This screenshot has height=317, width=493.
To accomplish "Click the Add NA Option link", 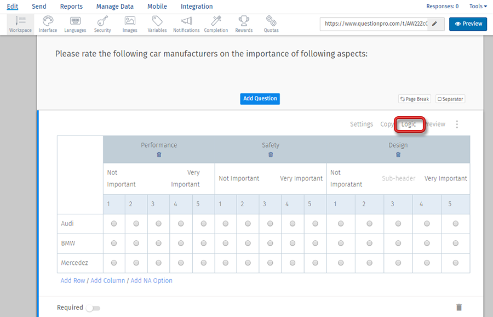I will coord(151,281).
